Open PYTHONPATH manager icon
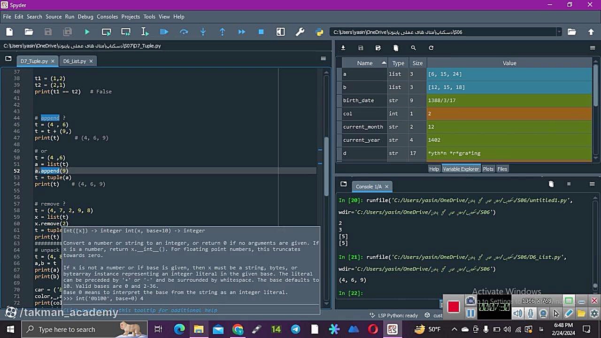 click(319, 32)
